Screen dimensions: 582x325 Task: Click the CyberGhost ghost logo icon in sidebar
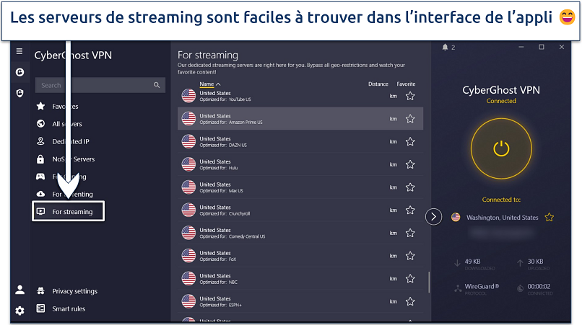19,72
